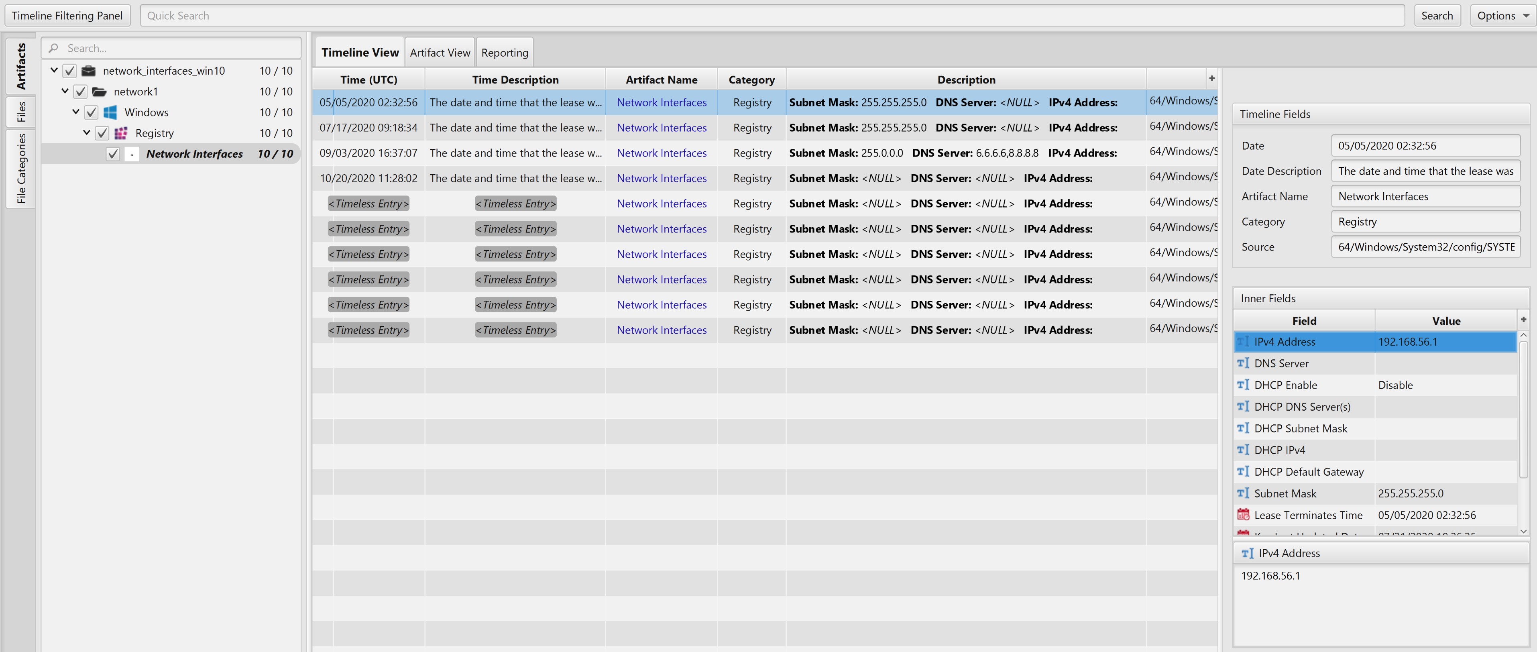Click the folder icon next to network1
1537x652 pixels.
click(99, 92)
